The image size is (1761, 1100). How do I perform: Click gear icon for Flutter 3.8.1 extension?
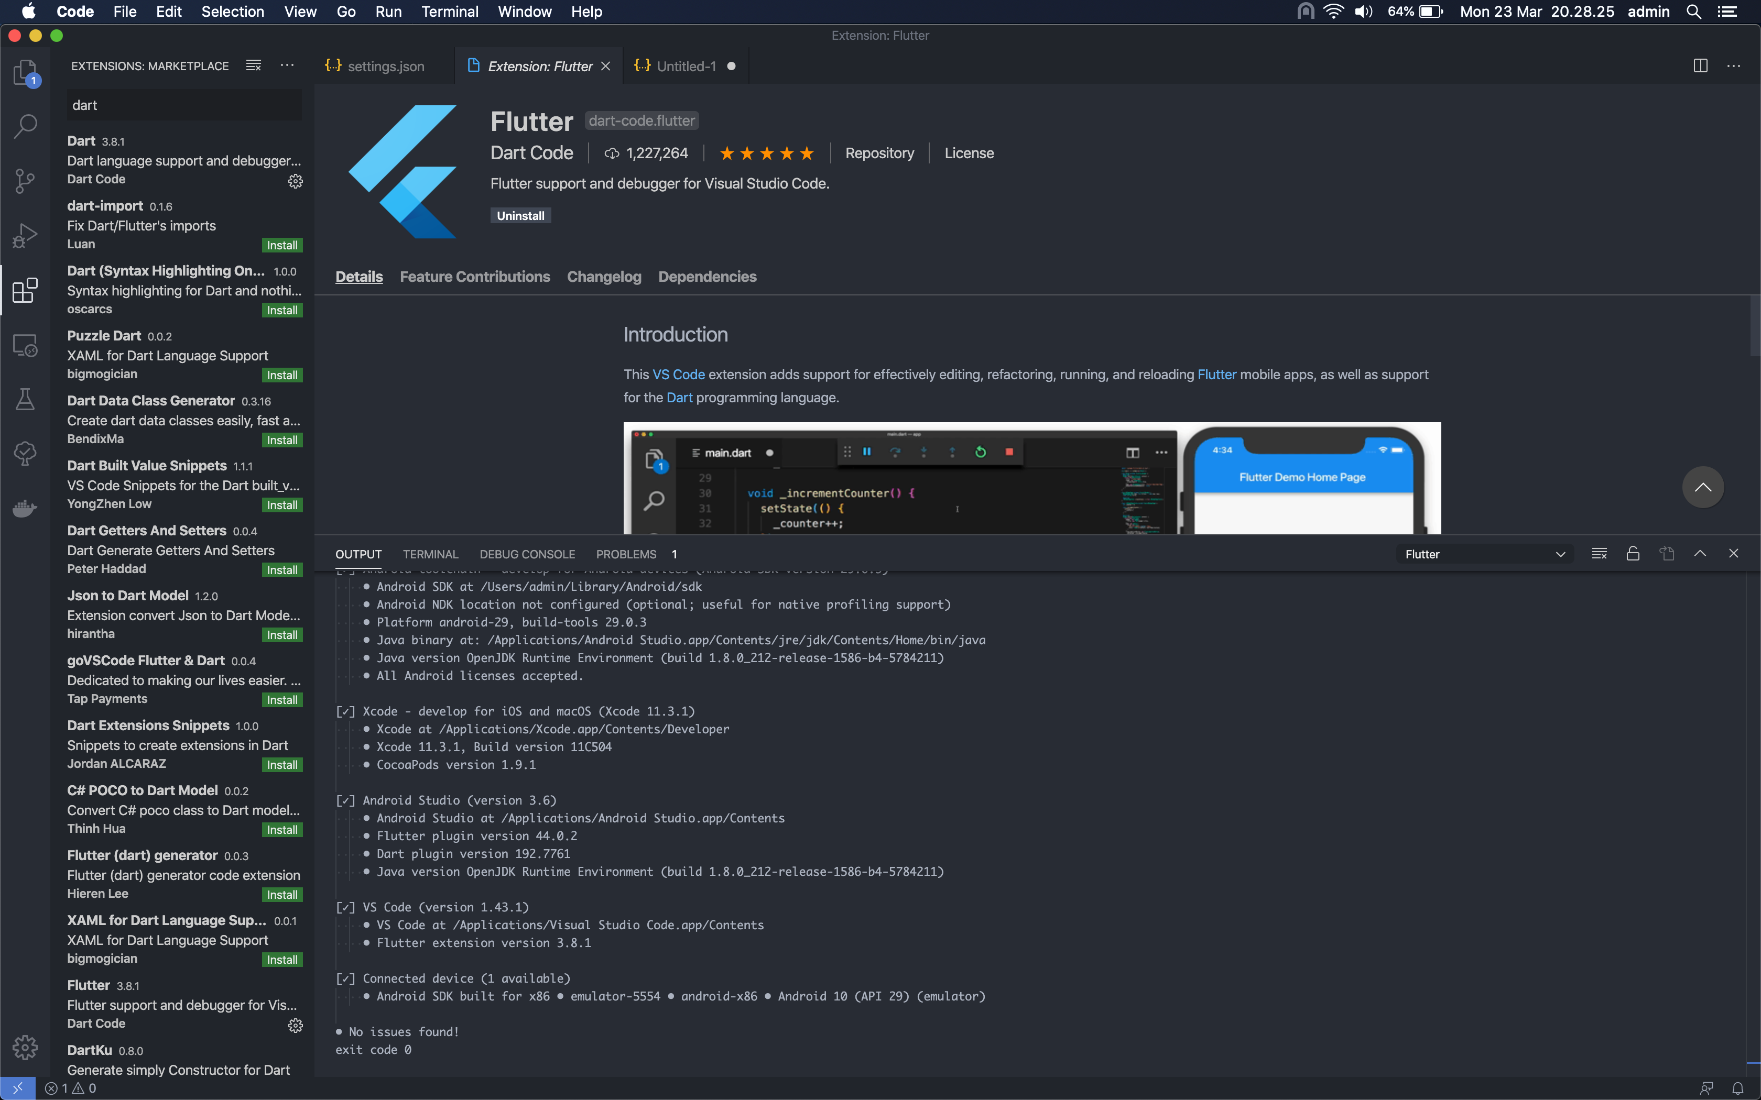click(296, 1025)
